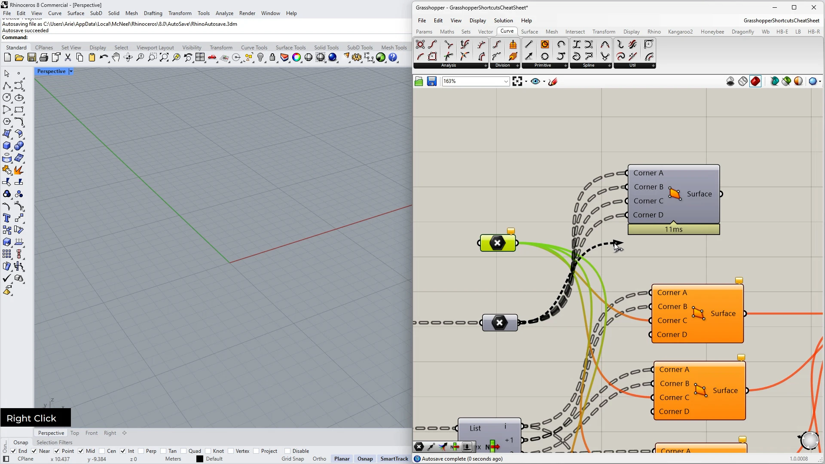Select the red shaded preview mode icon
825x464 pixels.
(x=755, y=81)
